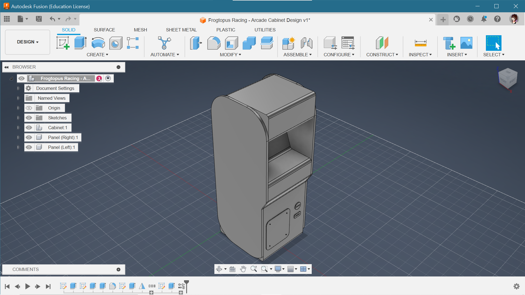This screenshot has width=525, height=295.
Task: Click the ViewCube orientation cube
Action: (508, 79)
